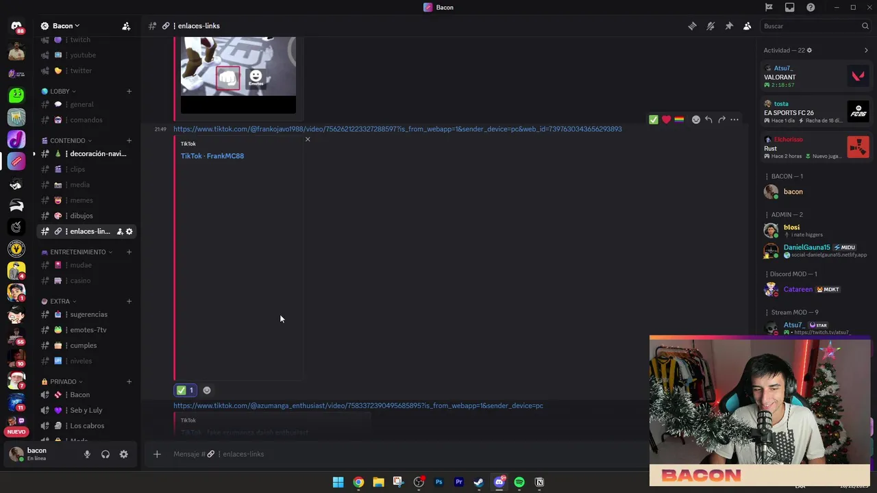Viewport: 877px width, 493px height.
Task: Open enlaces-links channel settings gear
Action: click(x=129, y=231)
